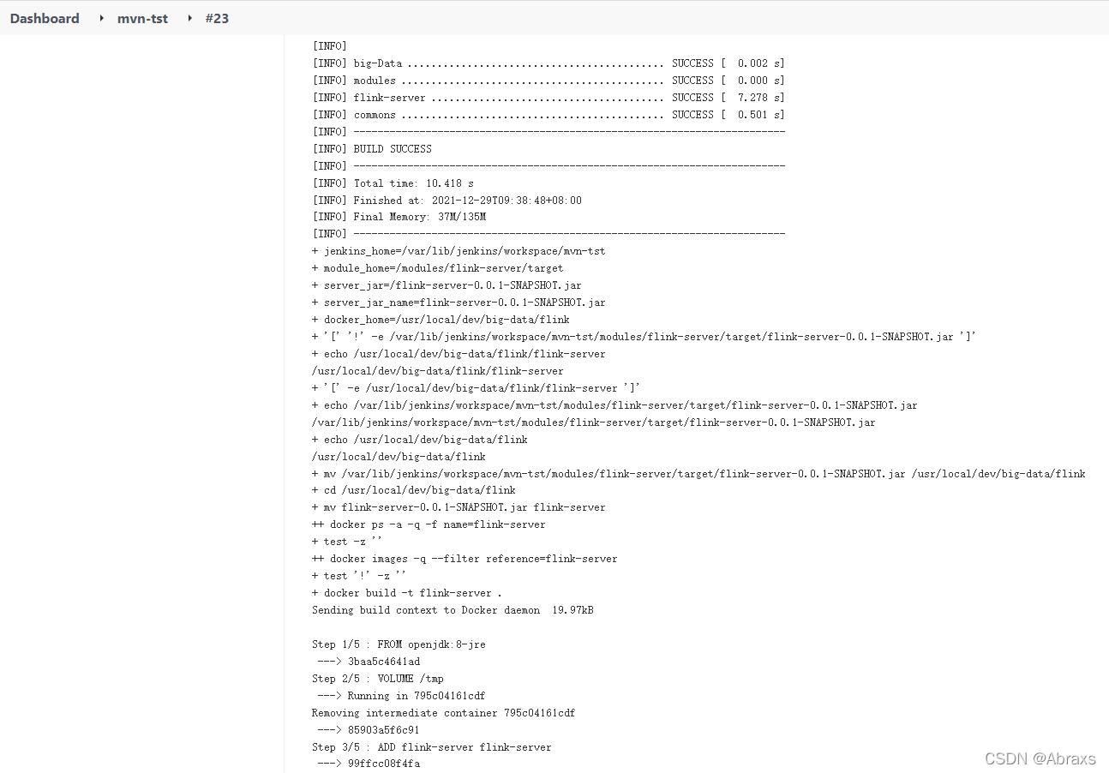Click the docker_home variable line
This screenshot has width=1109, height=773.
tap(441, 320)
